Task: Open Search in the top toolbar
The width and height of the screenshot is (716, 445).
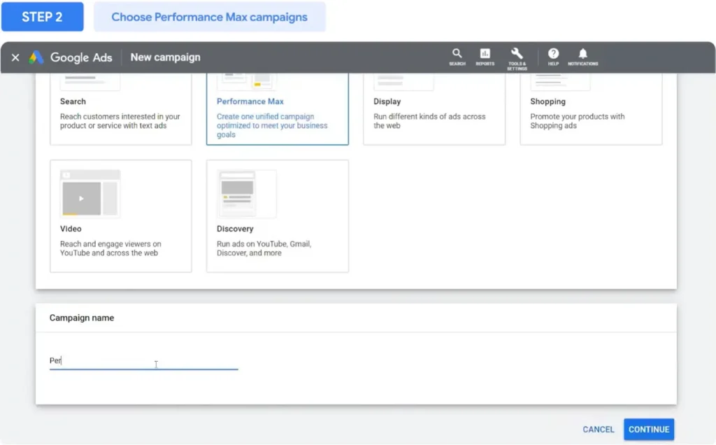Action: pos(457,55)
